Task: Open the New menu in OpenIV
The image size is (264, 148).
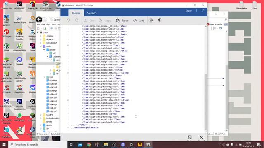Action: [x=48, y=25]
